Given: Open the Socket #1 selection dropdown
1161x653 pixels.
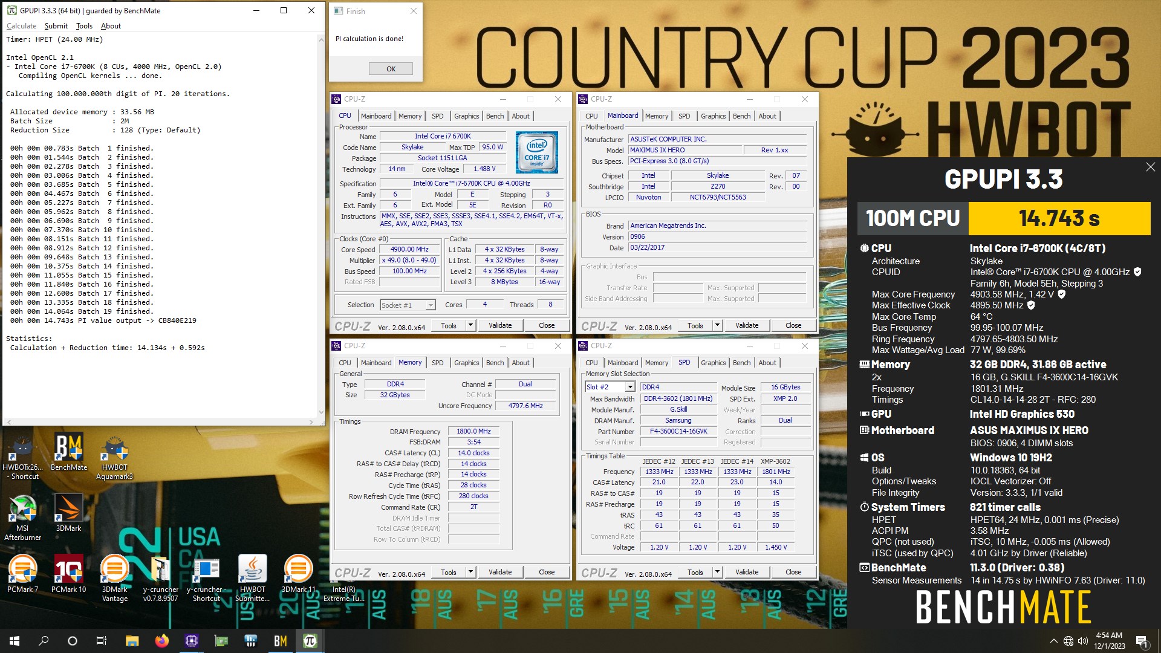Looking at the screenshot, I should point(407,305).
